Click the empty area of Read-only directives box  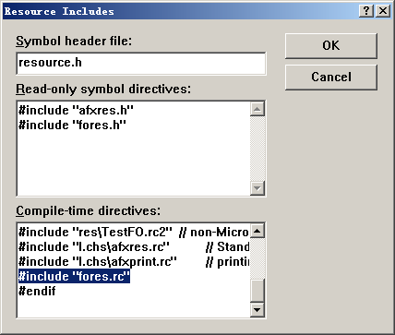[x=133, y=163]
